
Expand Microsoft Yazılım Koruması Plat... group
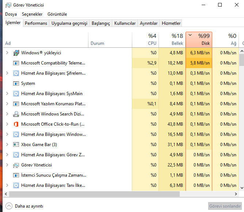[x=7, y=104]
